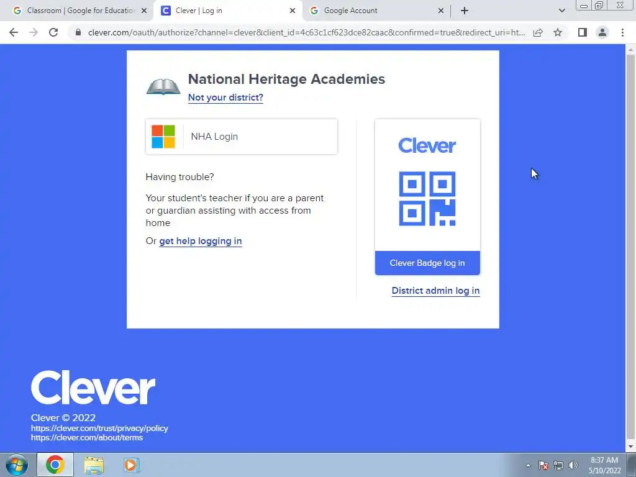Click the browser forward arrow
Screen dimensions: 636x477
coord(34,32)
